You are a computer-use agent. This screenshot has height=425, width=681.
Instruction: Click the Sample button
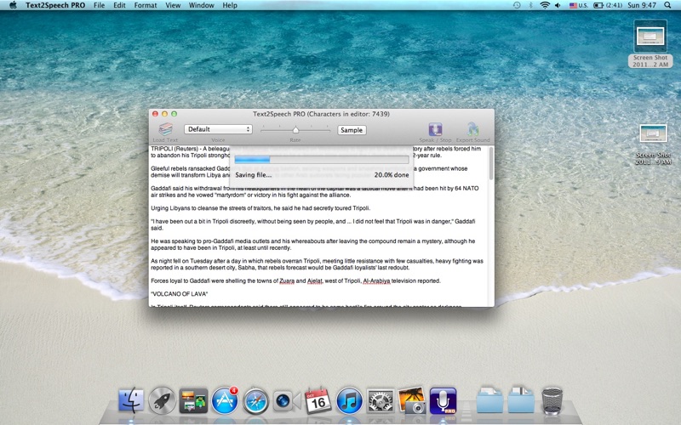[352, 130]
